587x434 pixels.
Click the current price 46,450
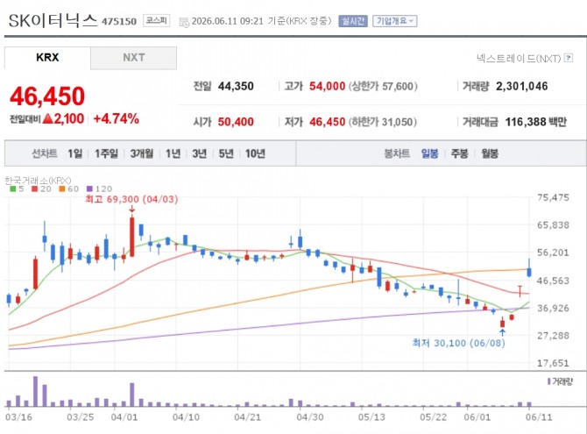47,96
